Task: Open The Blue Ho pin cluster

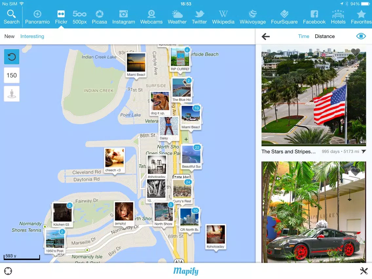Action: [x=181, y=90]
